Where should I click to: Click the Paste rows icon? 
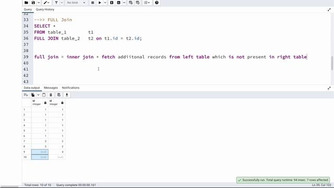(x=44, y=95)
